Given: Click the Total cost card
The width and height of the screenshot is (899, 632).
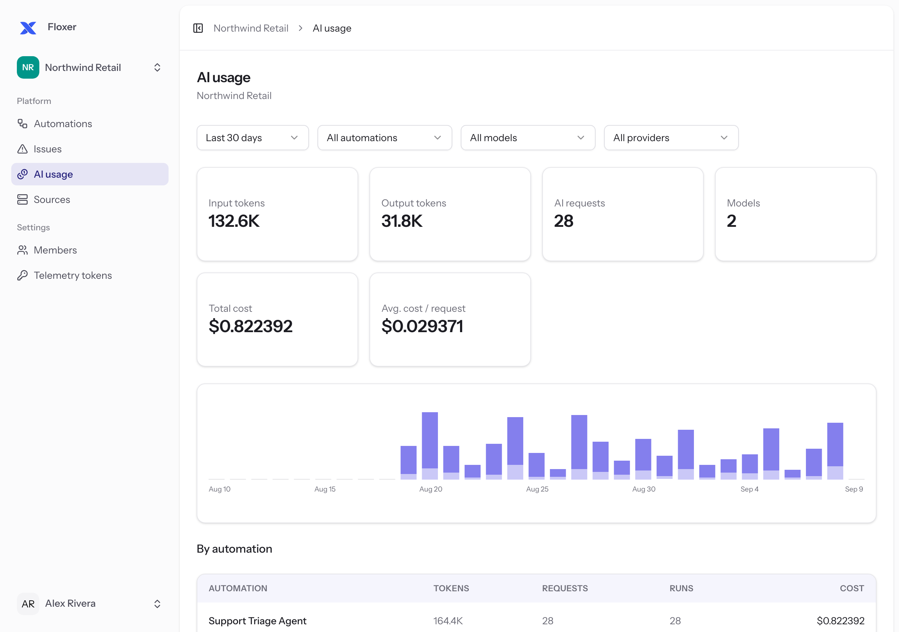Looking at the screenshot, I should (x=277, y=320).
